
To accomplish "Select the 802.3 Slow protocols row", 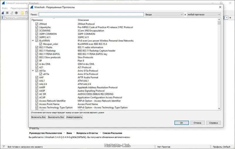I will pyautogui.click(x=124, y=57).
